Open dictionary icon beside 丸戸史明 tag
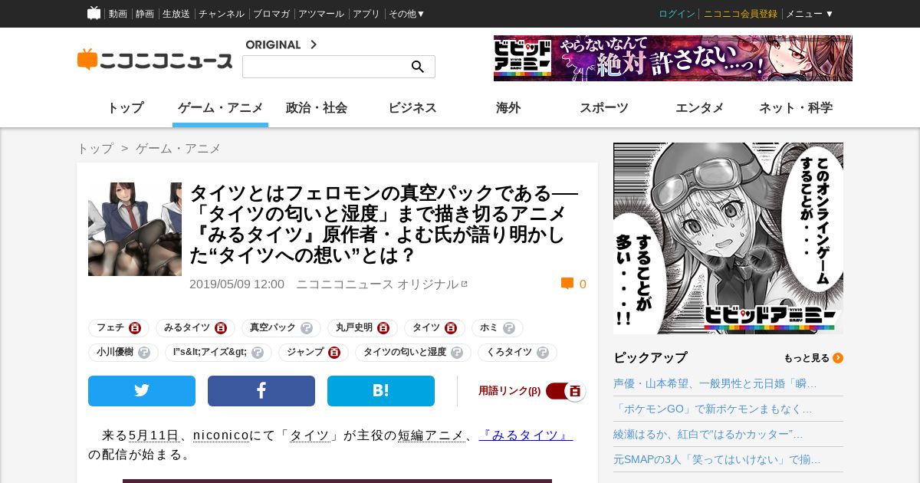 [383, 328]
